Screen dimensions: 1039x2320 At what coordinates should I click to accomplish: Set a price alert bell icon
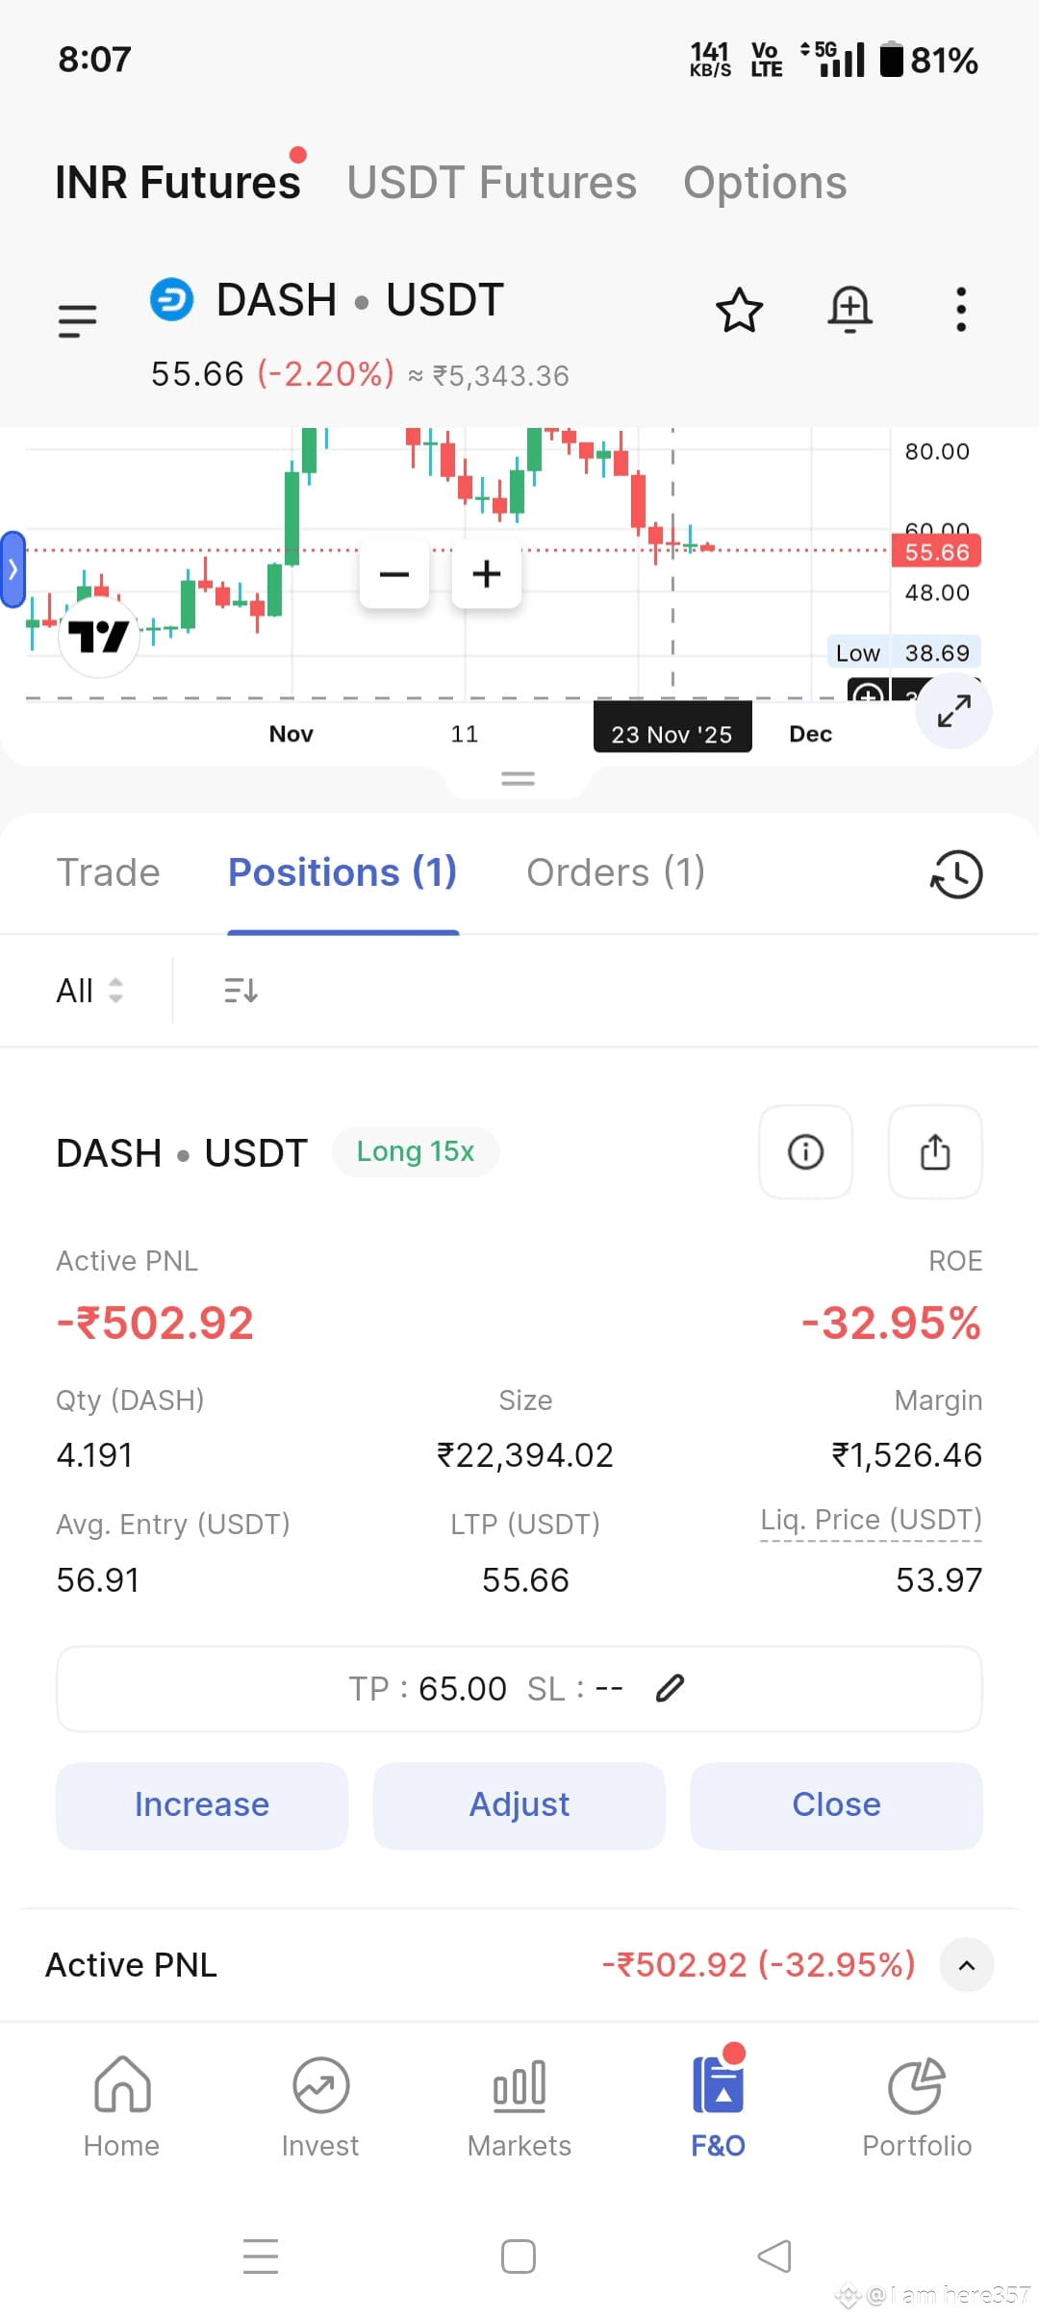(x=849, y=310)
